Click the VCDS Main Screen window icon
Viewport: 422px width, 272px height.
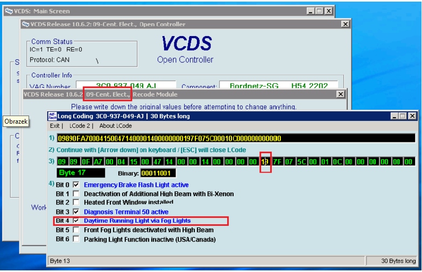(9, 11)
